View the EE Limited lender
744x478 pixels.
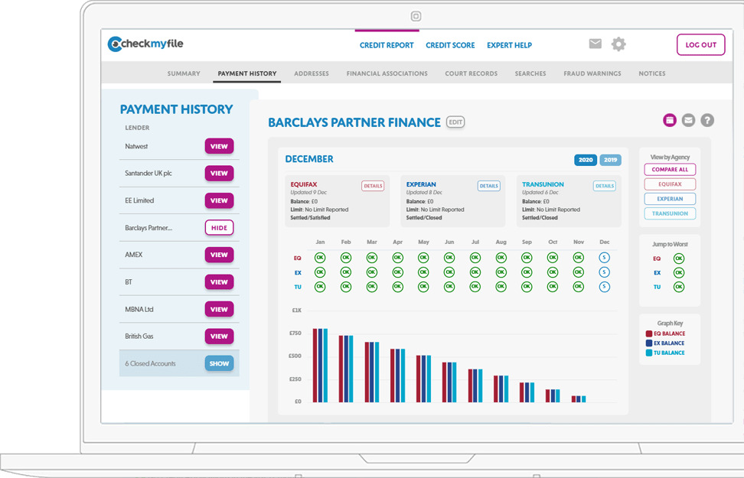[x=219, y=200]
